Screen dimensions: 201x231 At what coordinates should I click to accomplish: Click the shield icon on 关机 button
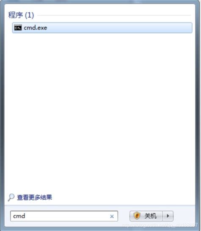[x=137, y=216]
